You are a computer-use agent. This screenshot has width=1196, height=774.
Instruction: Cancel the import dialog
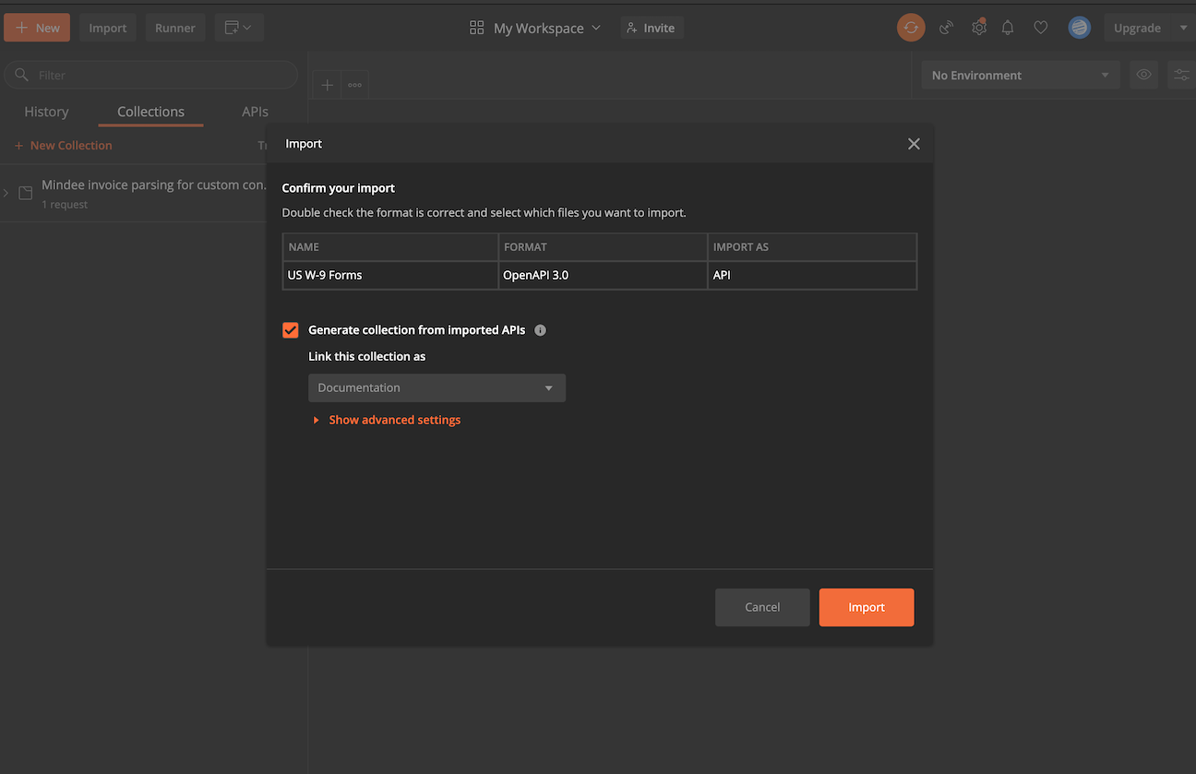762,607
